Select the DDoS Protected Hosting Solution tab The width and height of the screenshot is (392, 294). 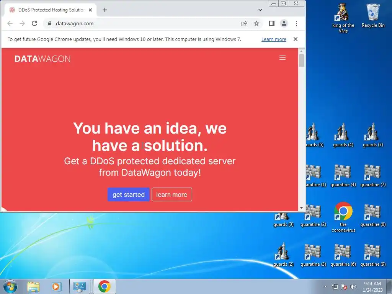coord(51,10)
